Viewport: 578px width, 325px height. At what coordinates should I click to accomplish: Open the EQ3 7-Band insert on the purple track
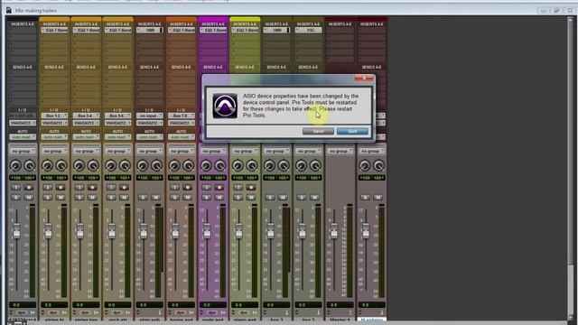(x=213, y=30)
